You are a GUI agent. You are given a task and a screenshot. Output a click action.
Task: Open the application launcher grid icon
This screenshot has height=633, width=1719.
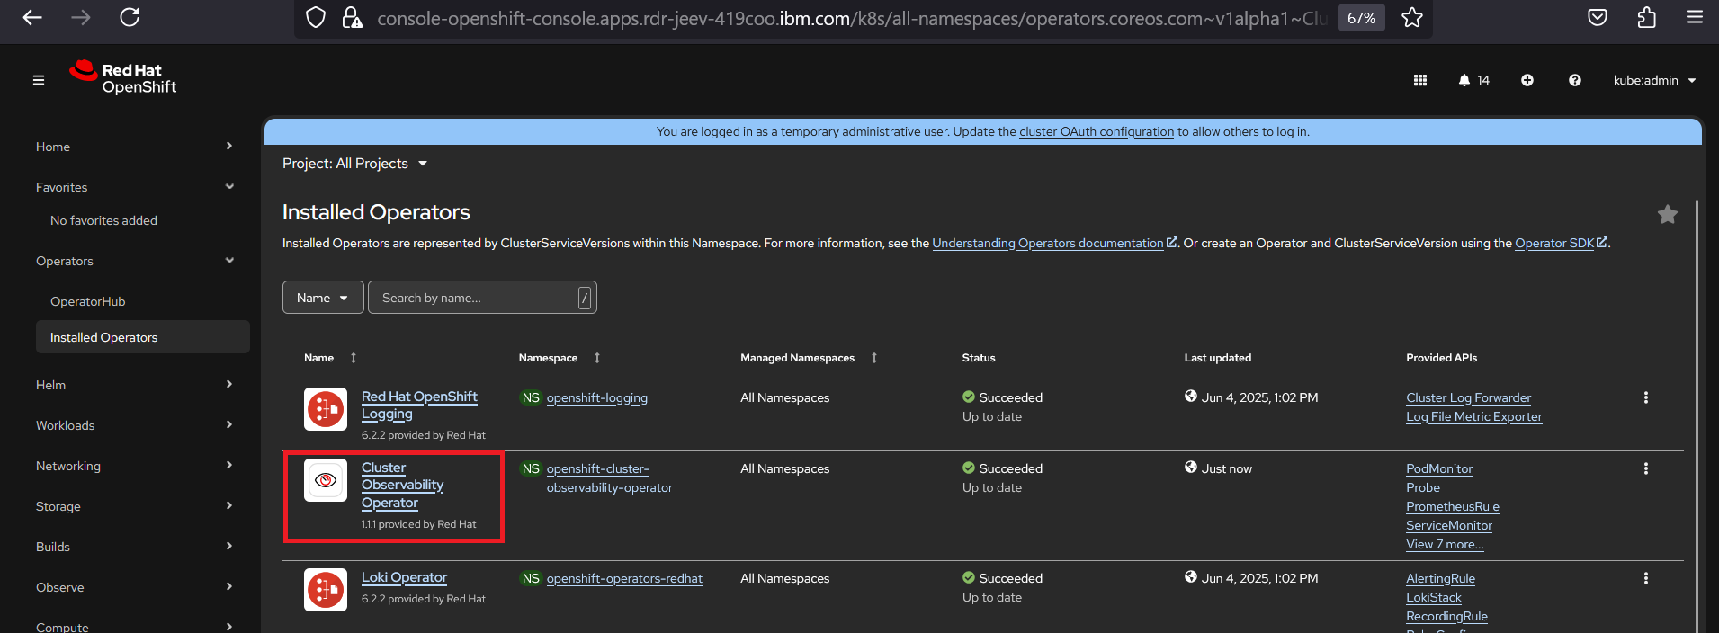coord(1420,80)
